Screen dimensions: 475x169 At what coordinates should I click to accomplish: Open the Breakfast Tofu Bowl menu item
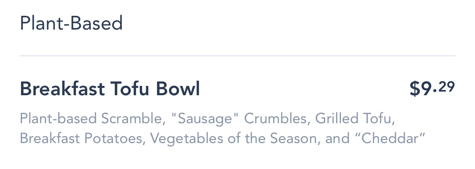pyautogui.click(x=110, y=89)
